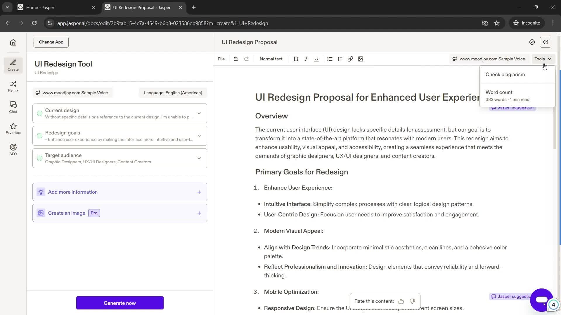This screenshot has width=561, height=315.
Task: Expand the Target audience section
Action: (199, 158)
